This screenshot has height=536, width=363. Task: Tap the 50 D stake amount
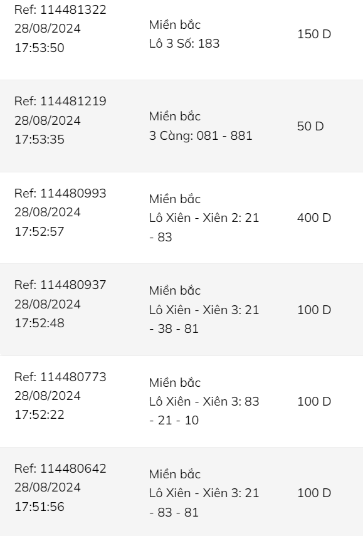point(310,126)
